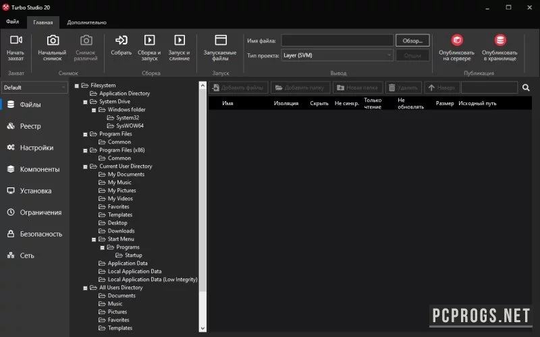The height and width of the screenshot is (337, 540).
Task: Click the search magnifier icon
Action: [526, 88]
